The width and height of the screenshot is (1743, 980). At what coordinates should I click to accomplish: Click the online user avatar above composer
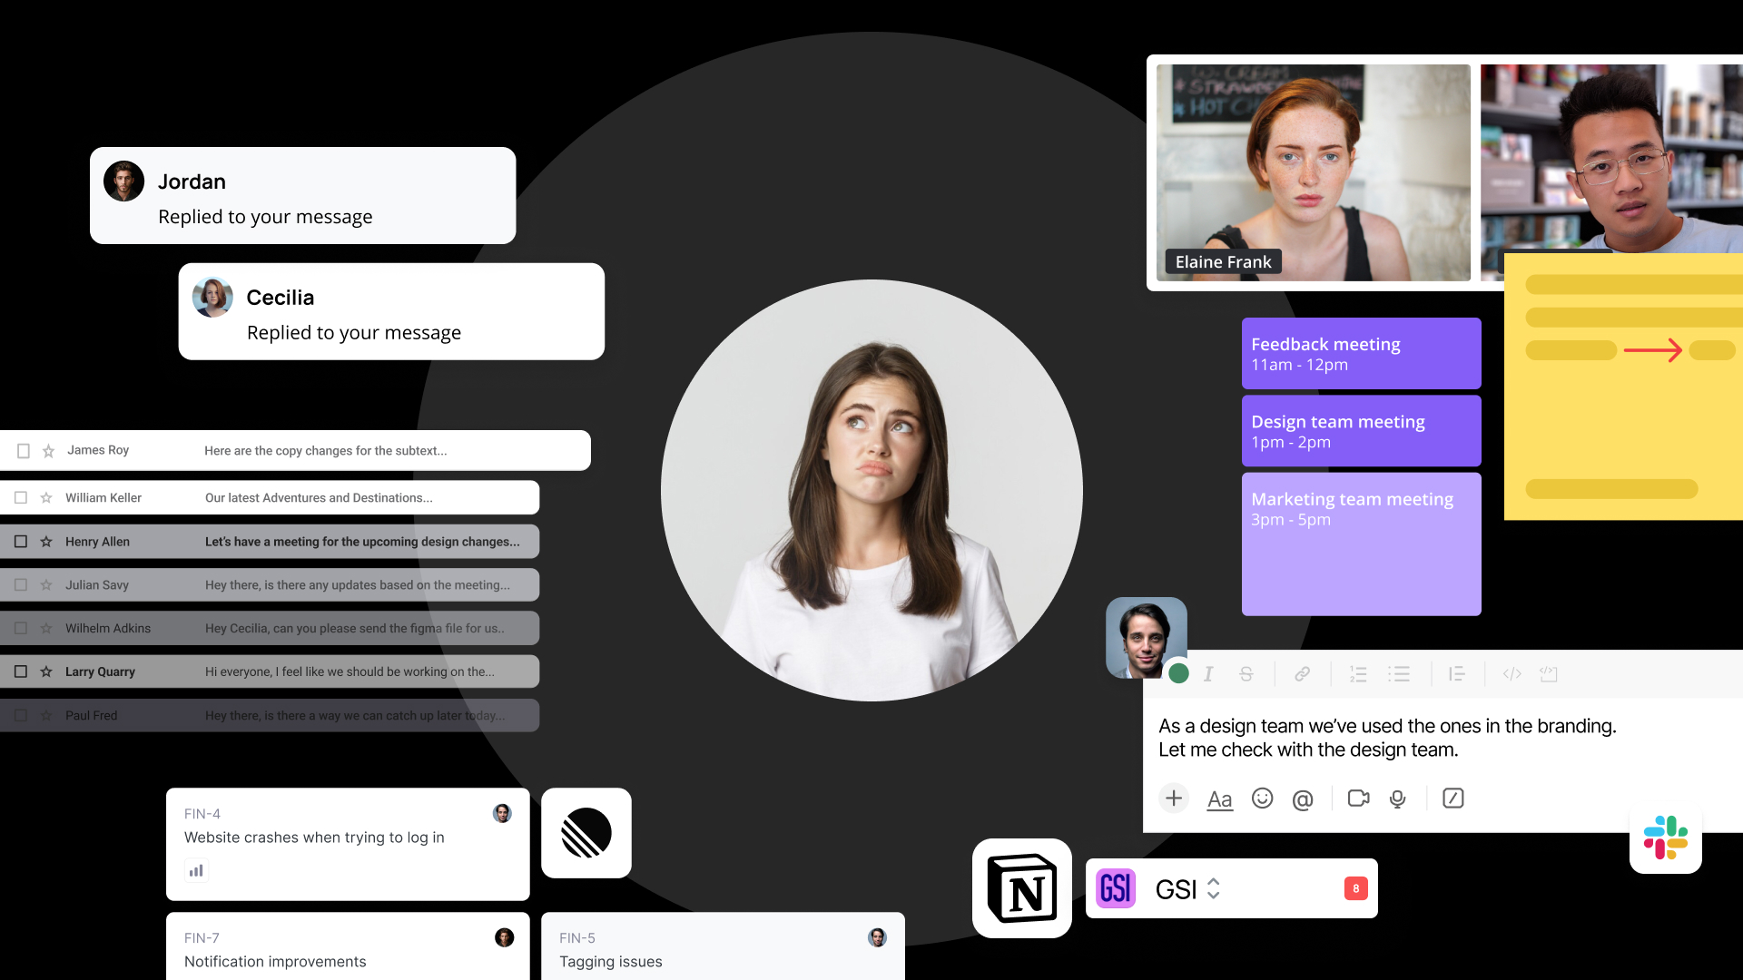coord(1147,637)
